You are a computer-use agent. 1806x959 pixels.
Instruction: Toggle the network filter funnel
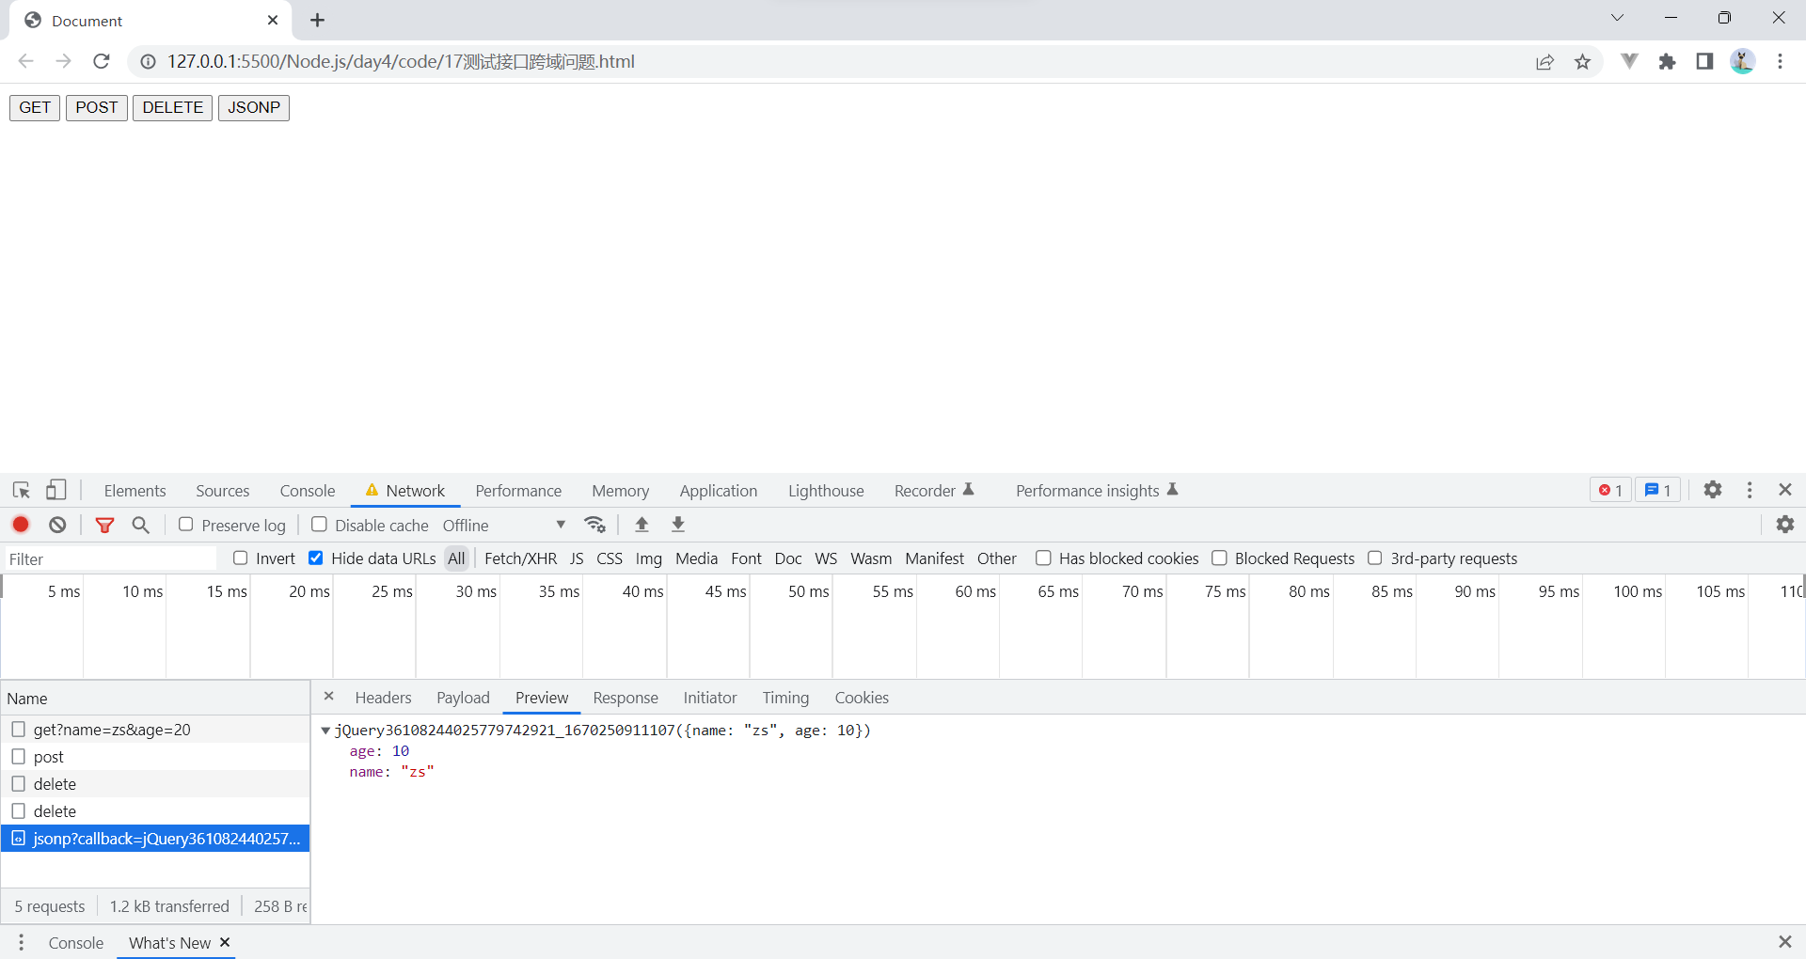104,525
